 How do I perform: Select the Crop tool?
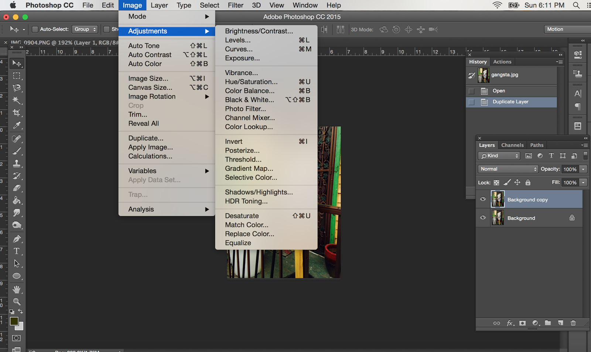click(x=17, y=113)
